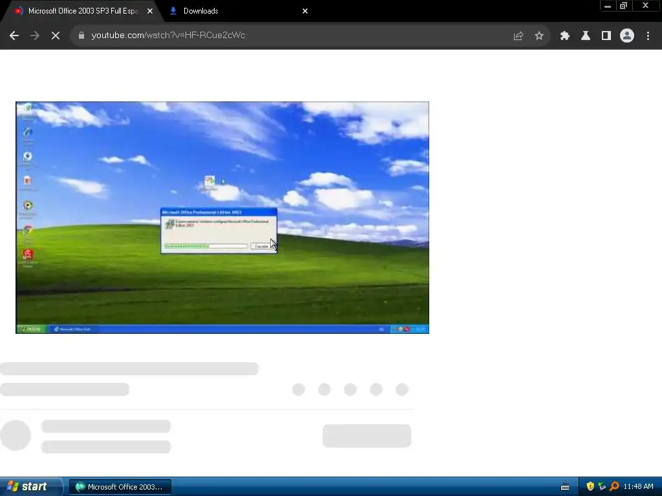Image resolution: width=662 pixels, height=496 pixels.
Task: Click the orange magnifier tray icon
Action: point(614,486)
